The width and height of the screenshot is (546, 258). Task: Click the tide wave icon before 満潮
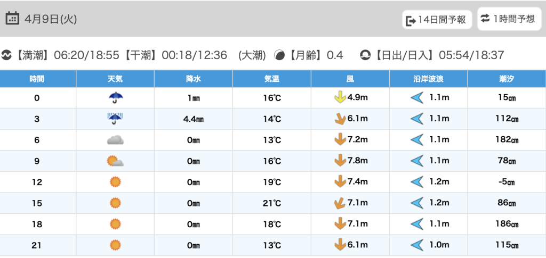pos(6,55)
